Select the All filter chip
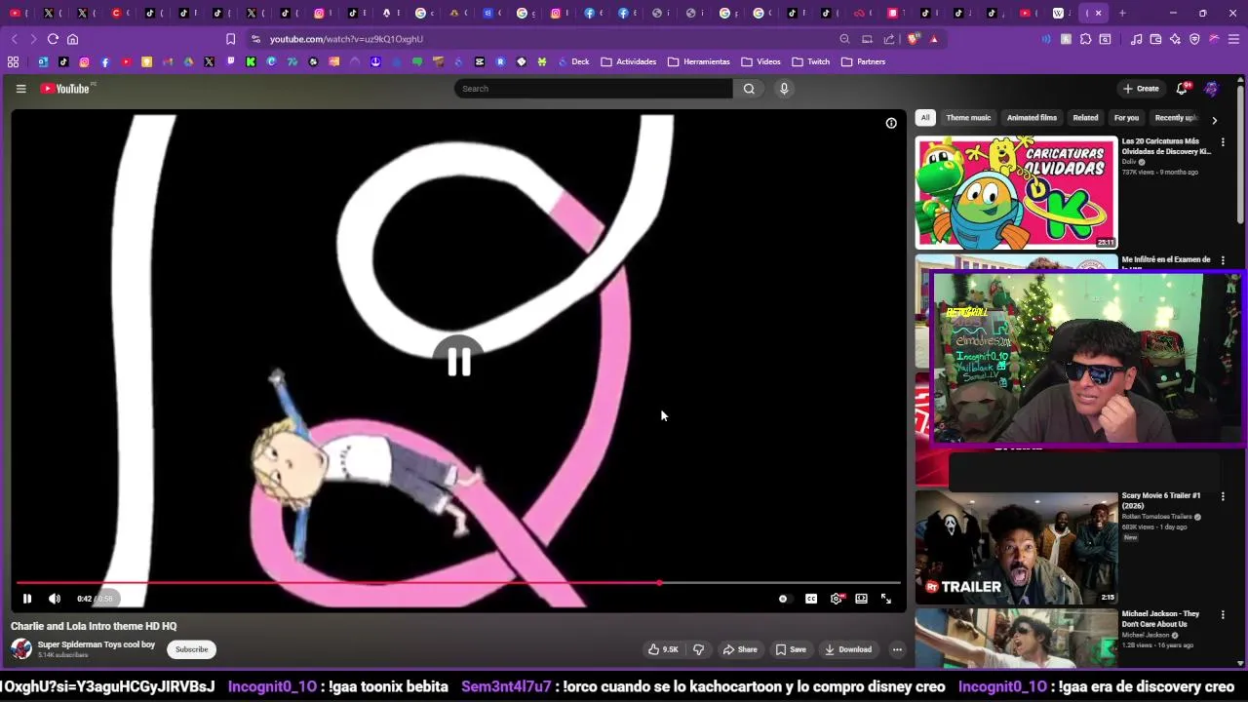 click(925, 118)
